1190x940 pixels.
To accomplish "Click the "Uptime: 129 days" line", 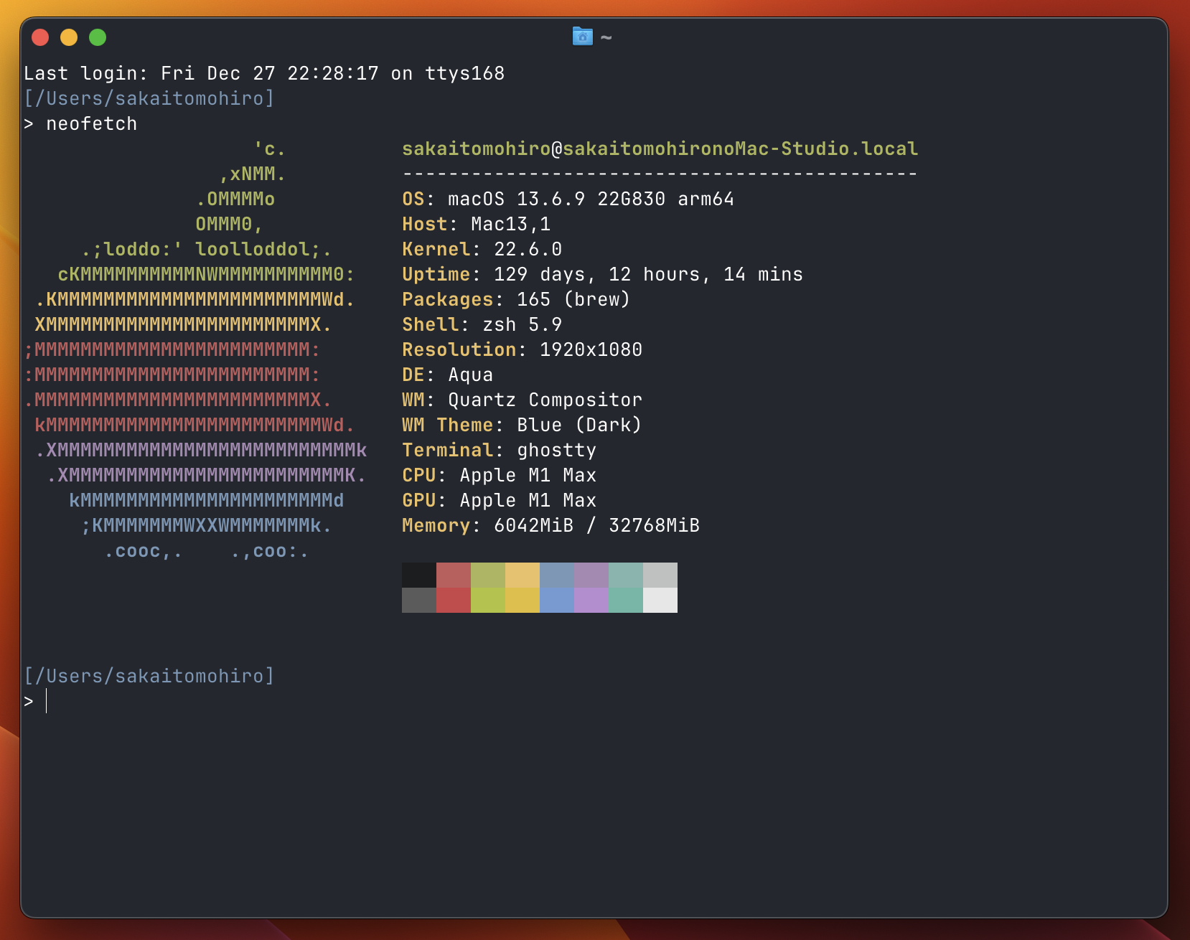I will pos(603,274).
